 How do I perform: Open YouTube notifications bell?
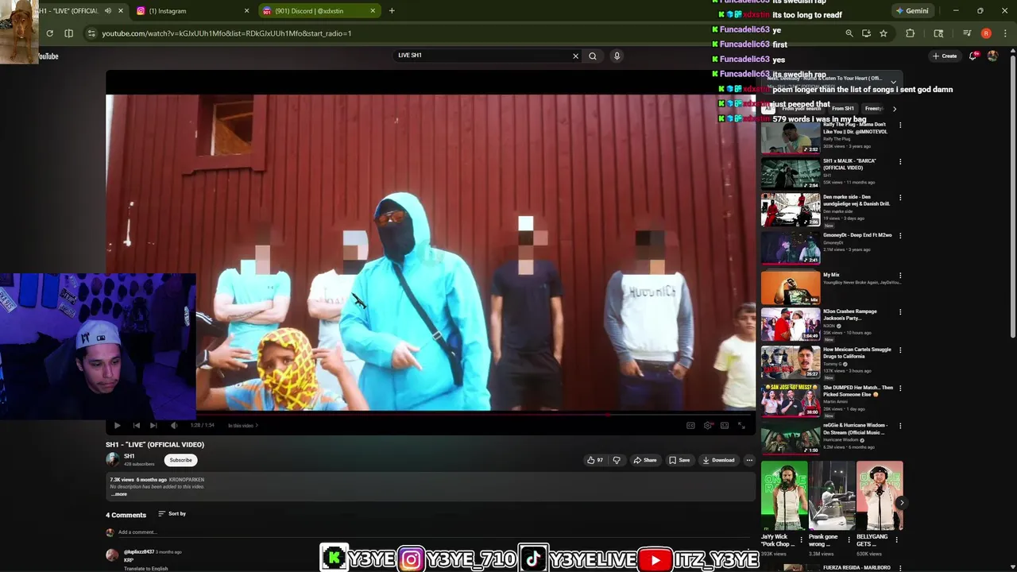973,56
